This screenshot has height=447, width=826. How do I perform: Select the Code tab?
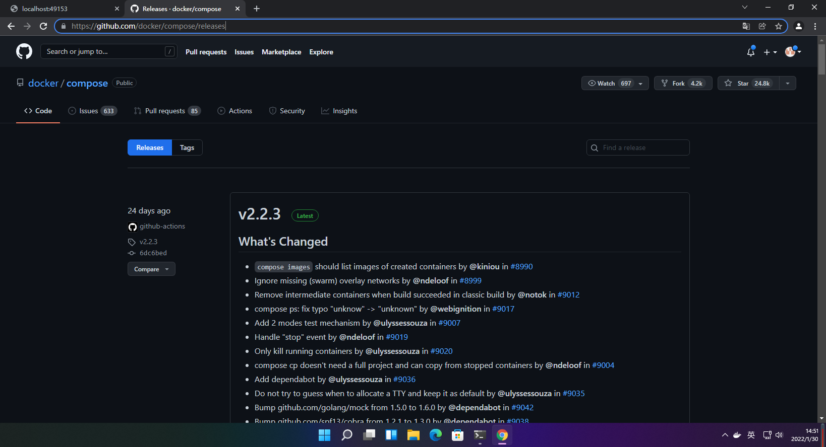pos(38,111)
